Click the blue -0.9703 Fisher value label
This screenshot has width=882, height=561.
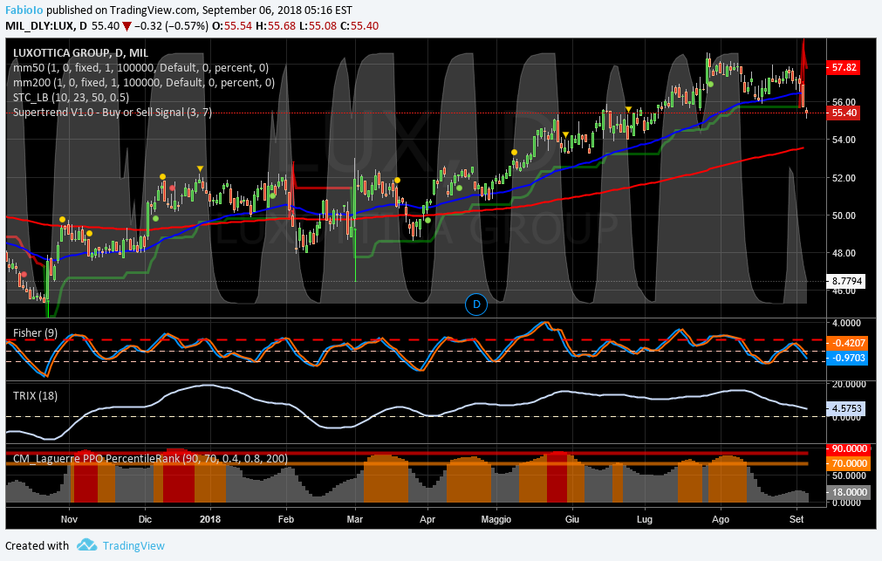click(x=846, y=358)
